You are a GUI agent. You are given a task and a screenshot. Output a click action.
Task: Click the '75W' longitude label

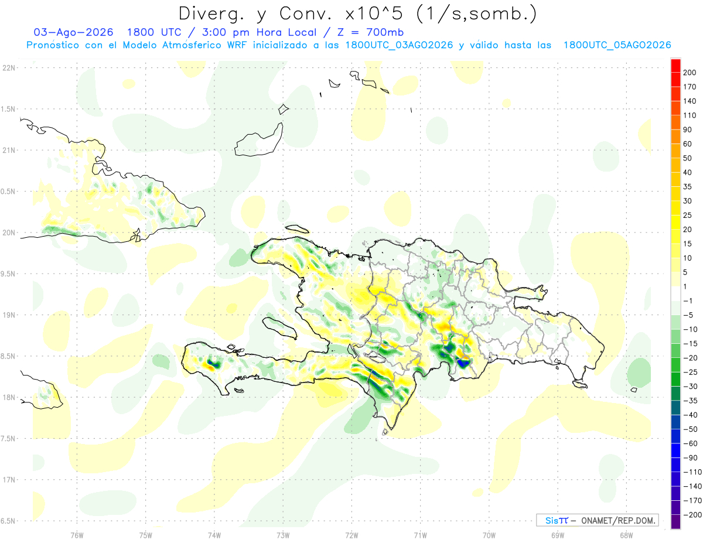[146, 535]
